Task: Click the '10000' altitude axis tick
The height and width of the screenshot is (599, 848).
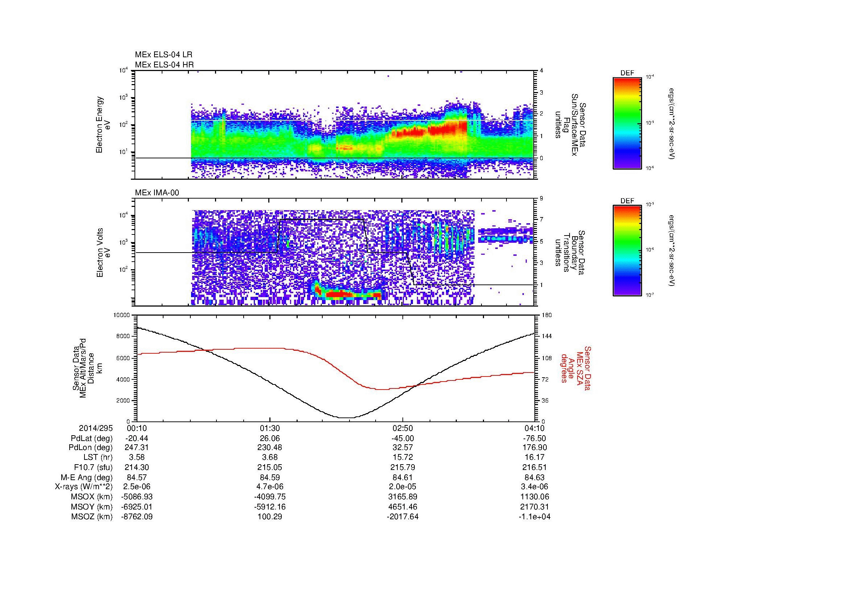Action: tap(121, 315)
